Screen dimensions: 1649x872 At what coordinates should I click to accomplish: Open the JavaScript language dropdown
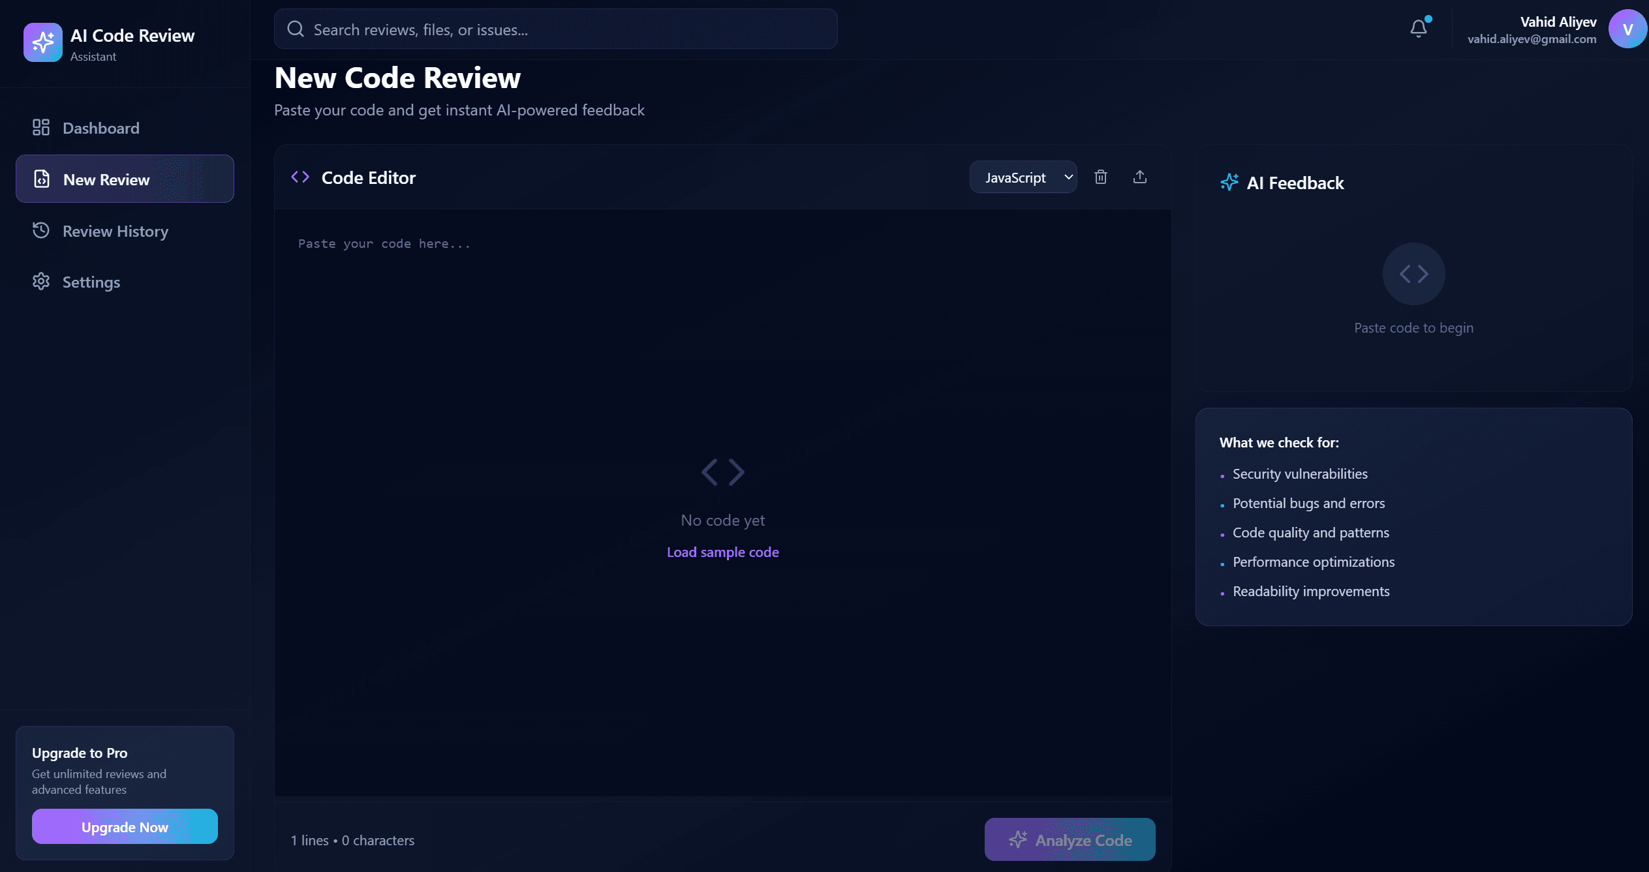[1023, 177]
